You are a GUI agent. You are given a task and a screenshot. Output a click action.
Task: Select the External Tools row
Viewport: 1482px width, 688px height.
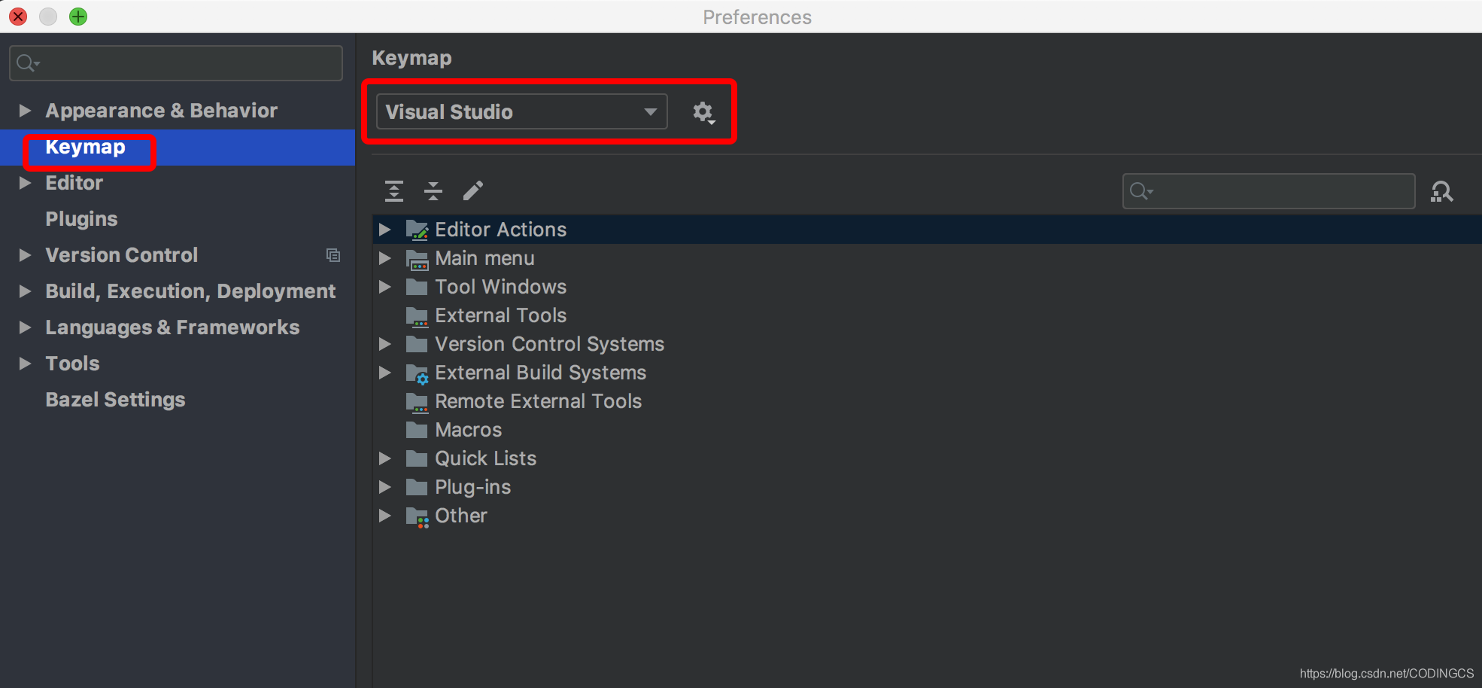click(x=927, y=315)
